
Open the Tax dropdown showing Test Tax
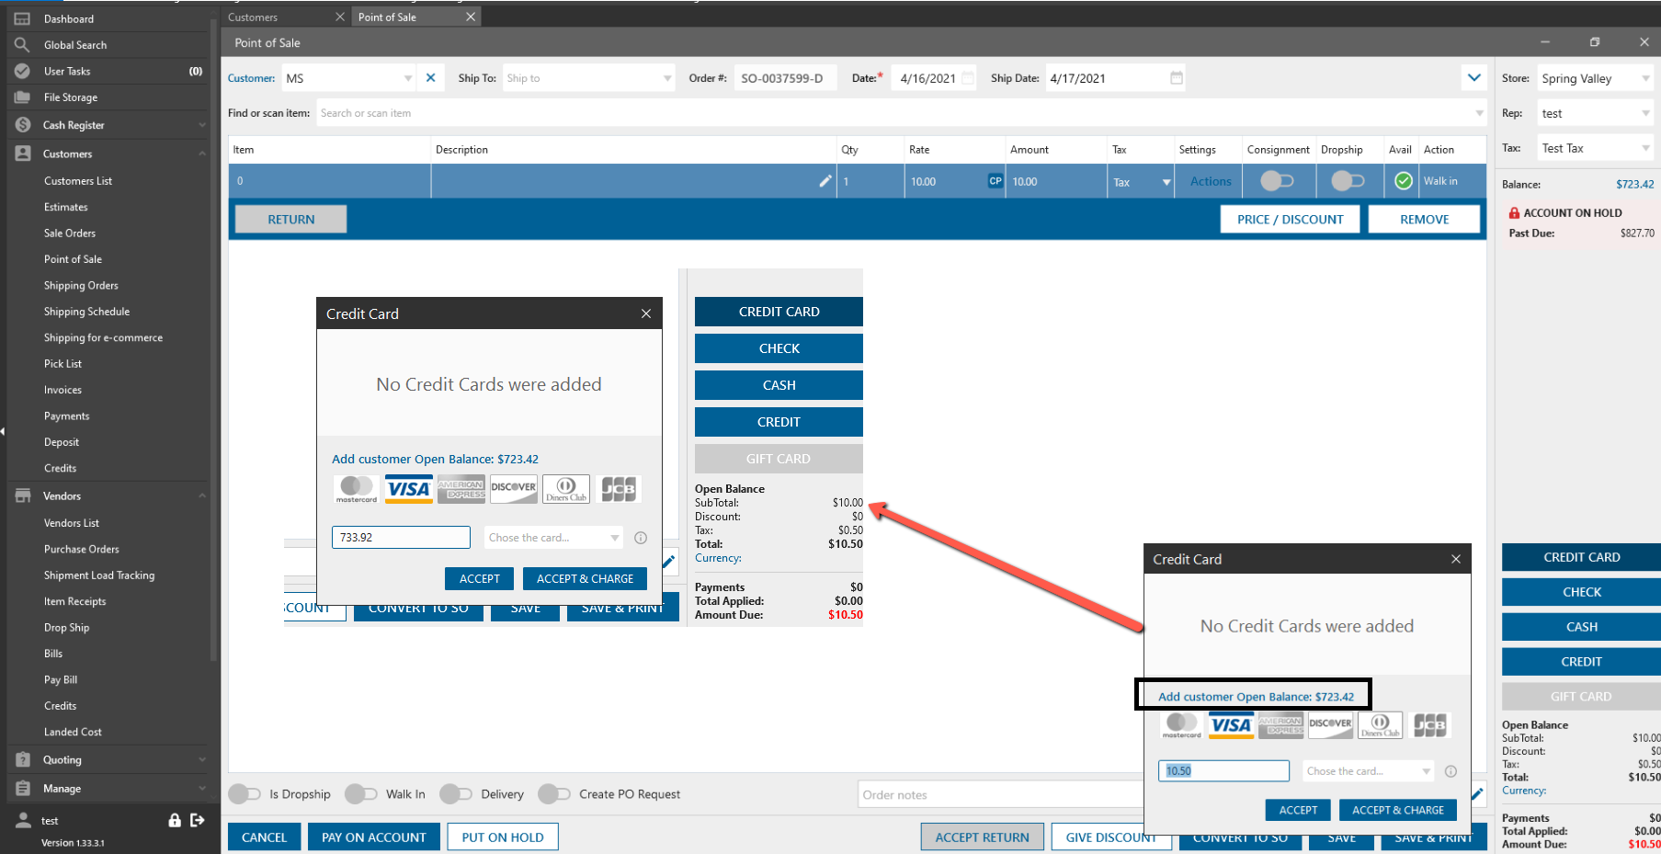(x=1645, y=149)
